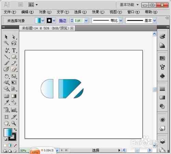Open the 文件(F) menu

coord(10,12)
